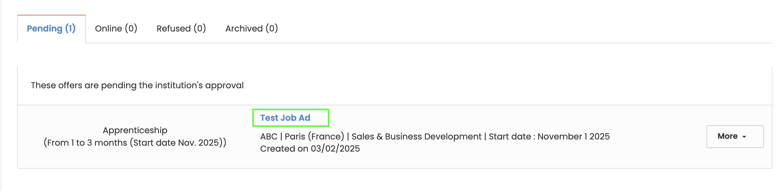The image size is (781, 191).
Task: Click the (1) count on Pending tab
Action: 70,29
